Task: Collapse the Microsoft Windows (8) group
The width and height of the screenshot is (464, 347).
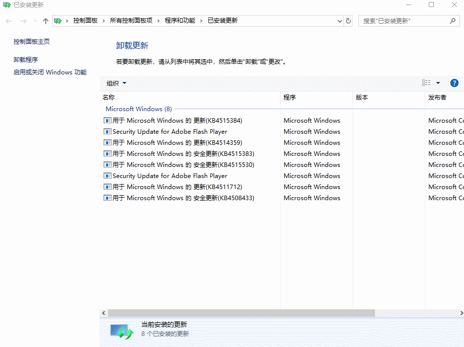Action: 139,109
